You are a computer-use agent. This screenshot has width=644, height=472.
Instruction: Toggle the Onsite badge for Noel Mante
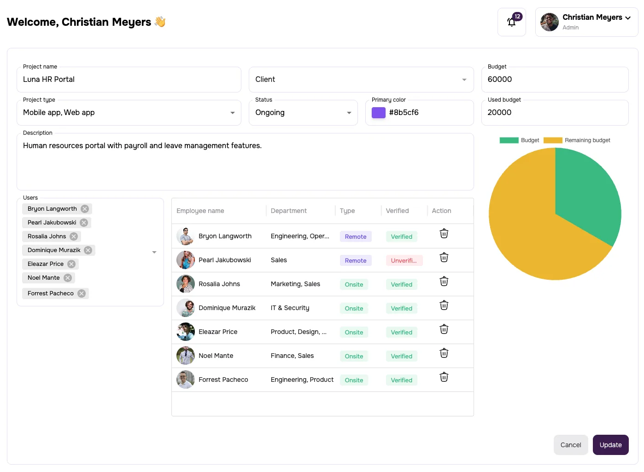pos(354,356)
